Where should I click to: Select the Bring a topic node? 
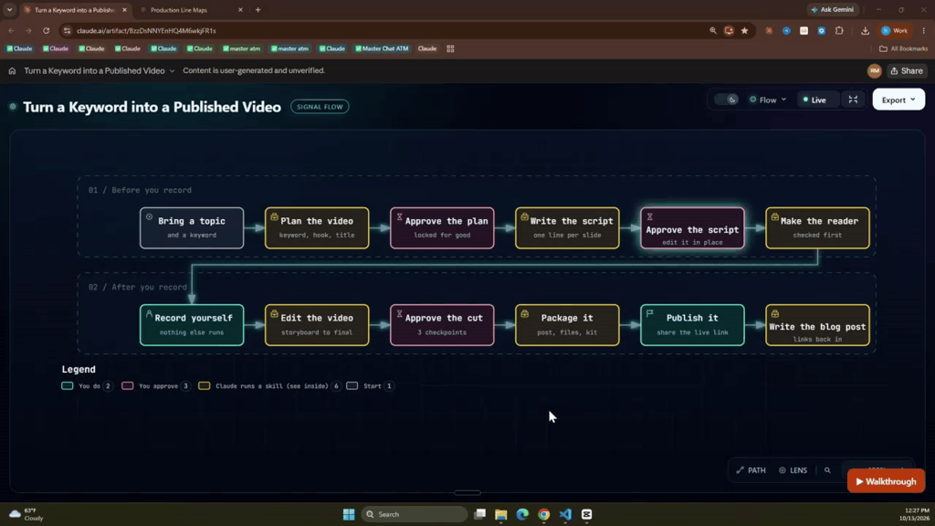[192, 227]
